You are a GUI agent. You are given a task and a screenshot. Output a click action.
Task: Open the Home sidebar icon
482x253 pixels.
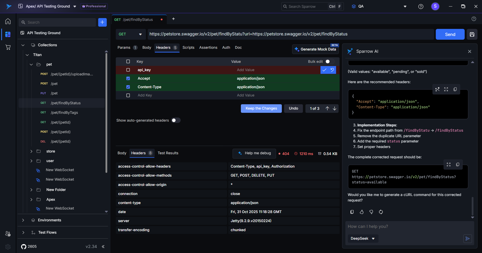(8, 21)
